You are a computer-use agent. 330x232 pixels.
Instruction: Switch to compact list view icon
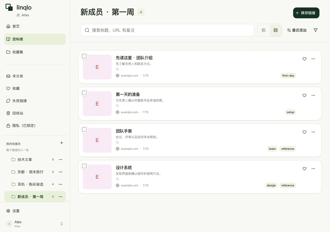(264, 30)
